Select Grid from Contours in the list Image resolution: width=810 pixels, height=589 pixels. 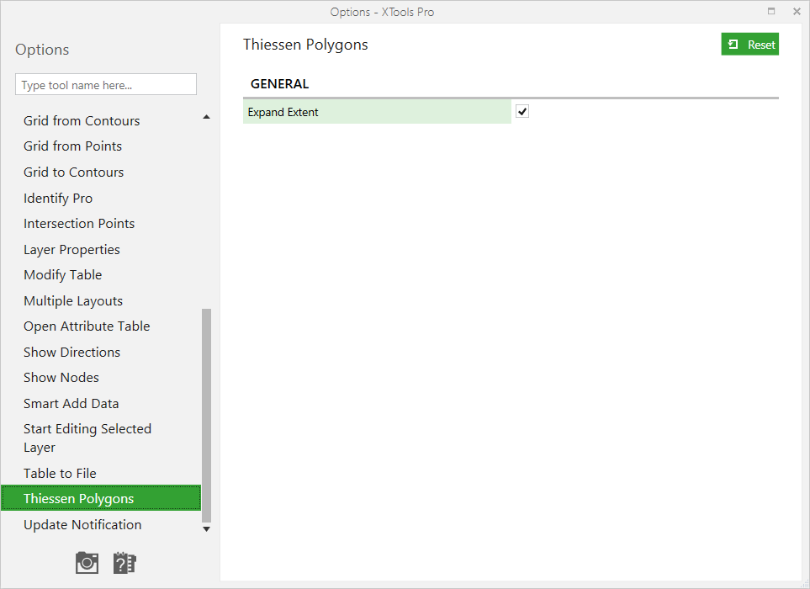coord(82,121)
